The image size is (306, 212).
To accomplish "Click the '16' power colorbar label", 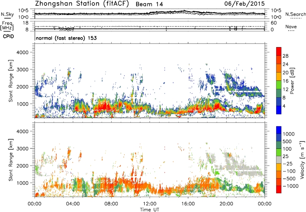I will 285,81.
